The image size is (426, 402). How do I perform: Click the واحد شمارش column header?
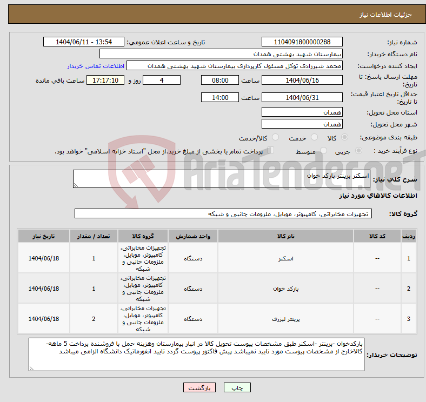pos(193,236)
